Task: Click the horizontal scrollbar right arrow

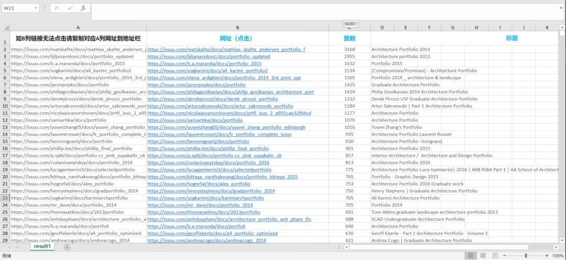Action: point(556,247)
